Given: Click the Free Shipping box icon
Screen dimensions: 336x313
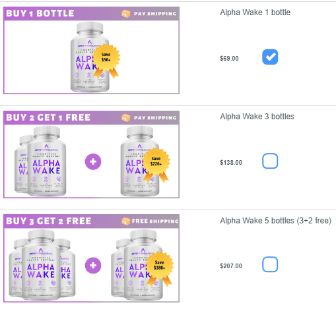Looking at the screenshot, I should pos(126,221).
